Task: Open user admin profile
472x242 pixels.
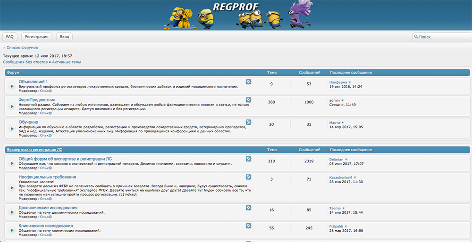Action: pyautogui.click(x=335, y=100)
